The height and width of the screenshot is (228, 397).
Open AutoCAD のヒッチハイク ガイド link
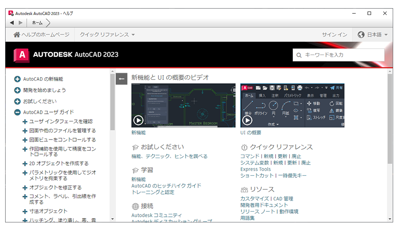click(x=166, y=186)
